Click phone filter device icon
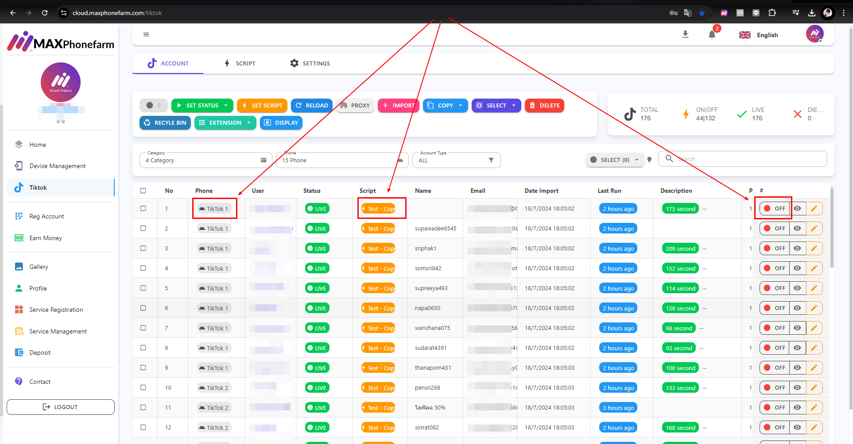 [x=400, y=160]
